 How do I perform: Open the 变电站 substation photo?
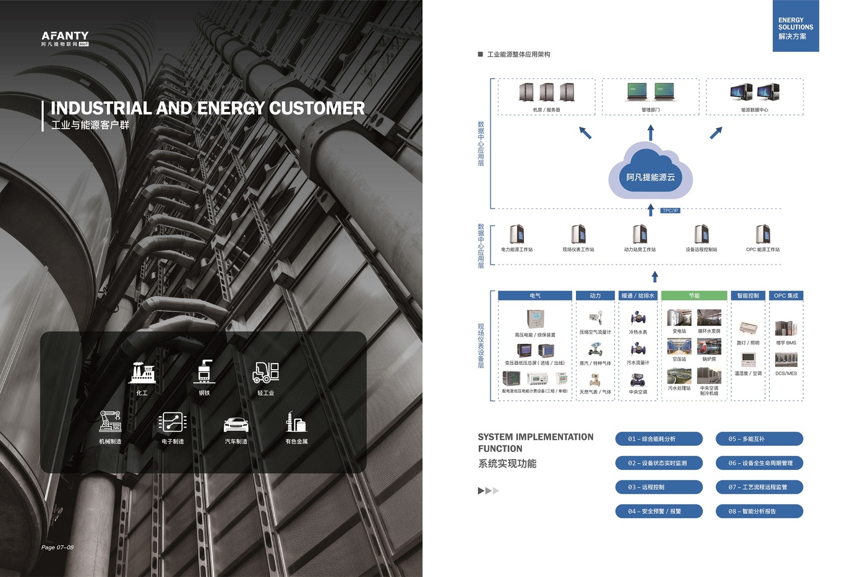(679, 318)
